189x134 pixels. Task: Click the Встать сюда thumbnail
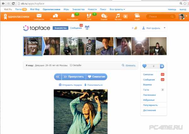(32, 46)
